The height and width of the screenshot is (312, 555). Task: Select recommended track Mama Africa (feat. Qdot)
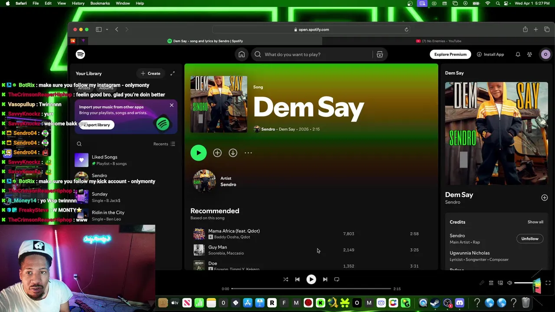click(x=311, y=234)
